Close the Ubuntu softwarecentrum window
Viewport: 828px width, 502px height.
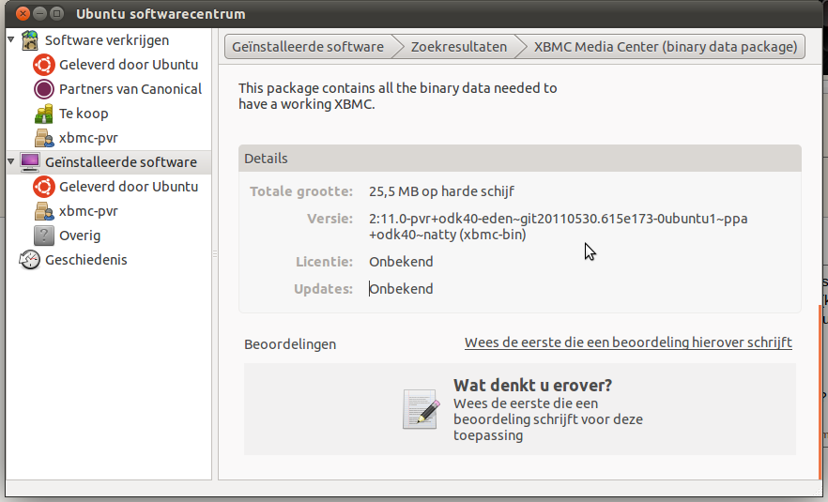[x=23, y=14]
